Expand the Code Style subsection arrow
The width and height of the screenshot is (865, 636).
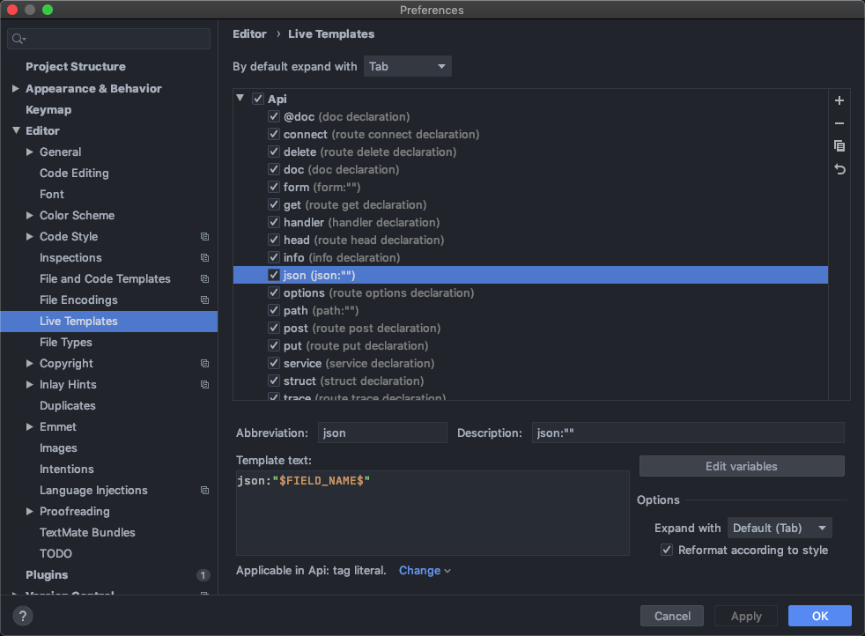pos(30,237)
